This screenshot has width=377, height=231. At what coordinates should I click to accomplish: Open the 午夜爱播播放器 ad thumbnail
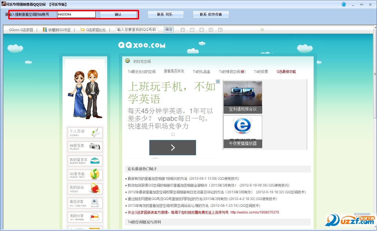[243, 132]
